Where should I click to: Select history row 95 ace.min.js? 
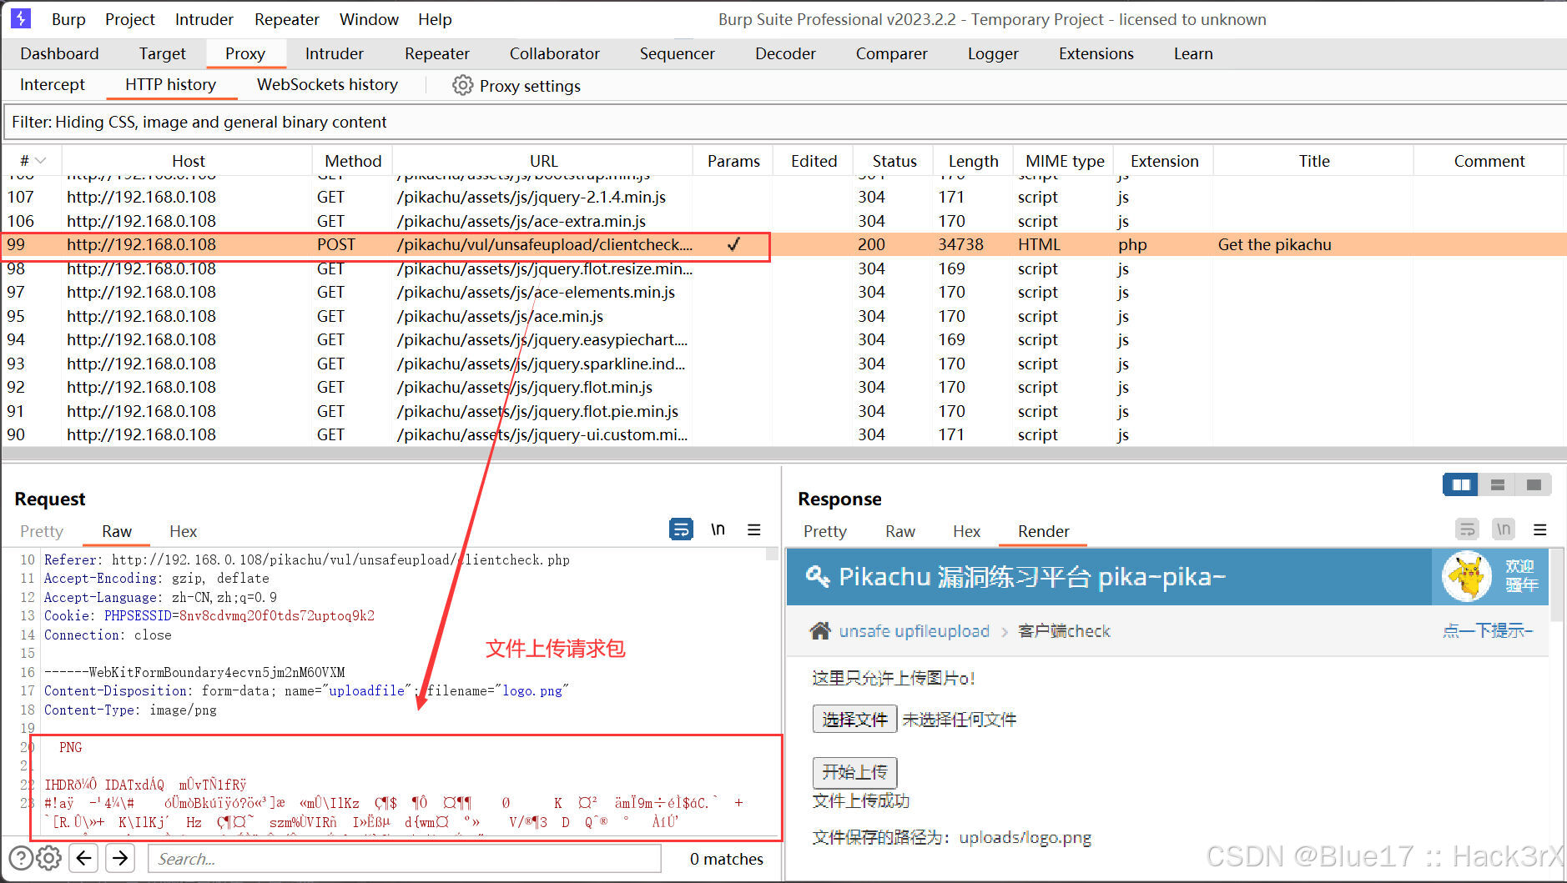[x=783, y=316]
